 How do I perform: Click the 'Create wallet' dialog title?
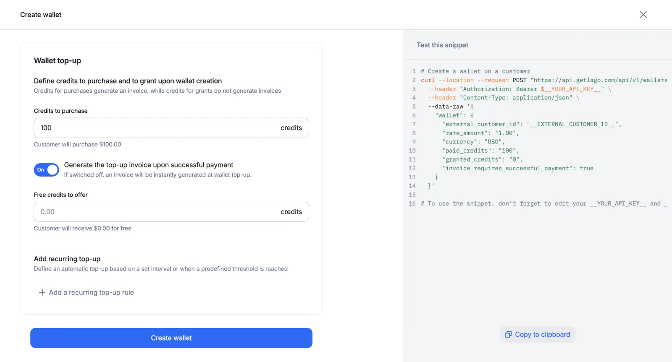pyautogui.click(x=41, y=15)
